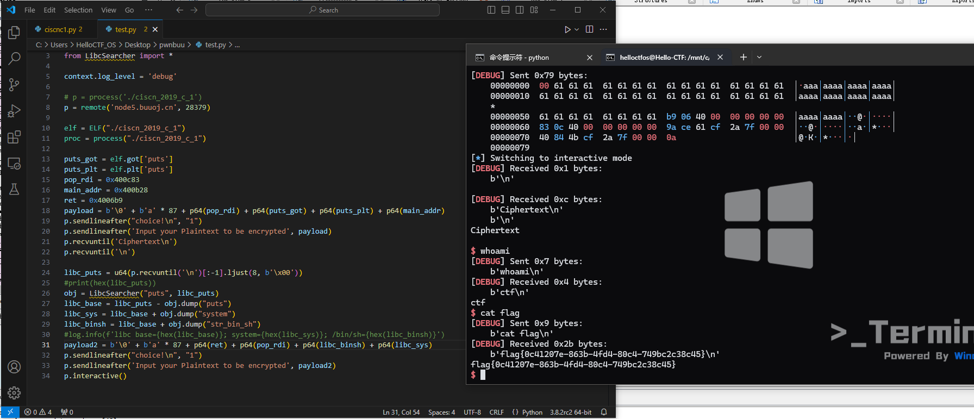Image resolution: width=974 pixels, height=419 pixels.
Task: Open Source Control view
Action: click(14, 84)
